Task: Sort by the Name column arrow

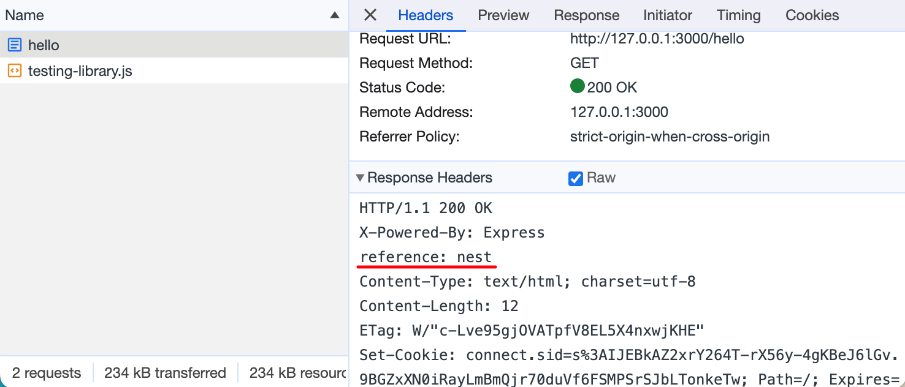Action: (x=334, y=15)
